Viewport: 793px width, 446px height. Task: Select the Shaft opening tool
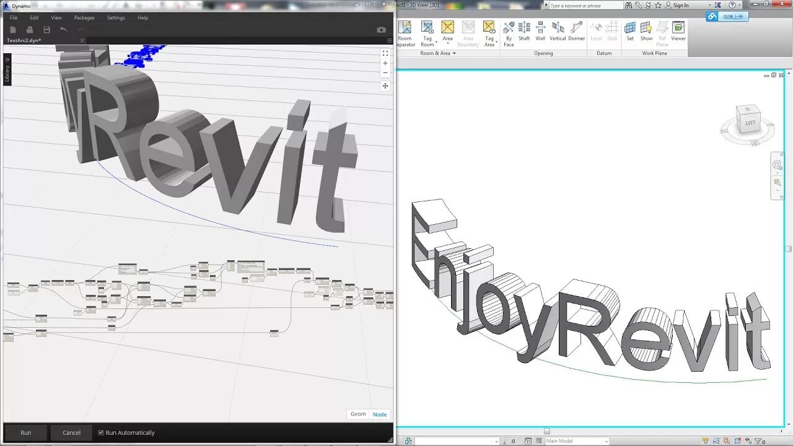pyautogui.click(x=524, y=31)
